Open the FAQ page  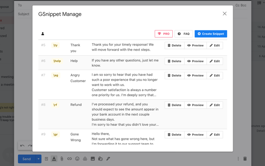click(x=183, y=34)
